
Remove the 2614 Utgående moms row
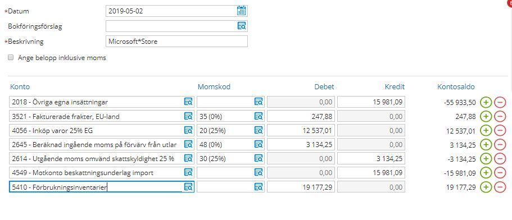[x=500, y=159]
